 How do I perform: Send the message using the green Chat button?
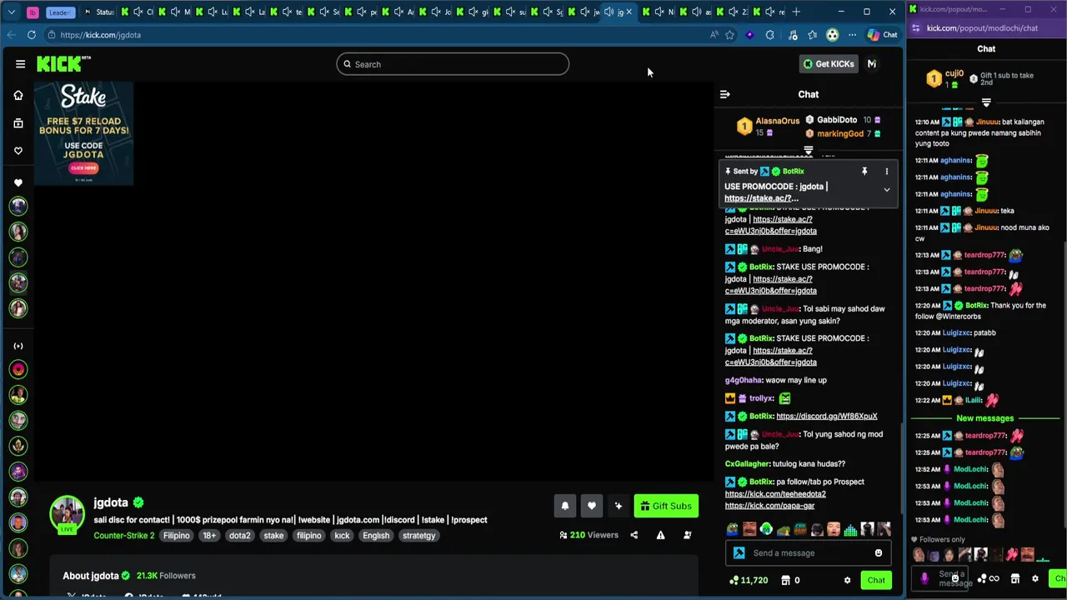[876, 580]
